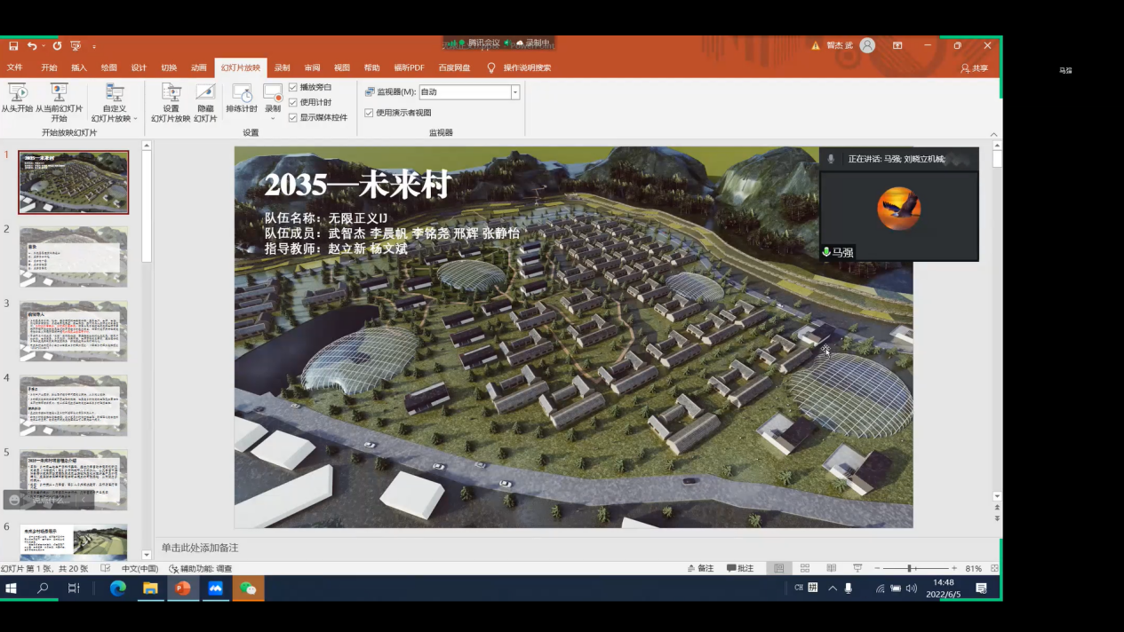Click the Notes (备注) button in status bar

700,568
